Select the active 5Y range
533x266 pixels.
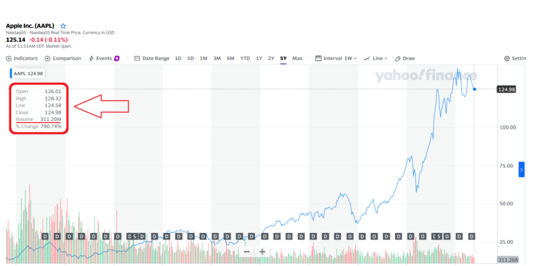283,58
